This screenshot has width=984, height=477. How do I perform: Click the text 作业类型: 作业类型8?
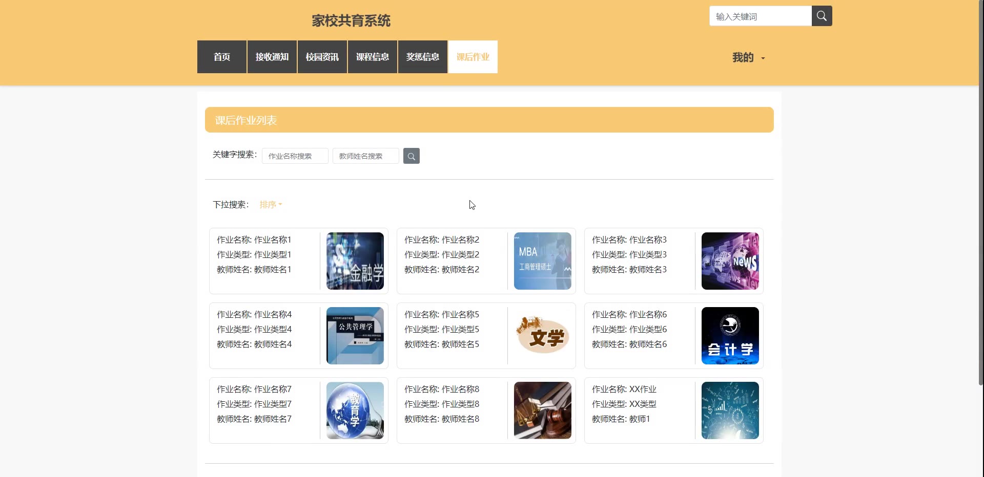[x=442, y=404]
